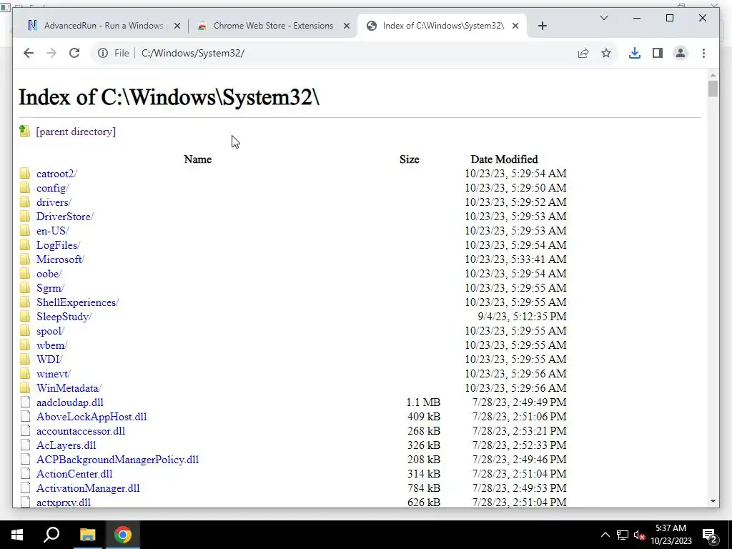This screenshot has width=732, height=549.
Task: Open the catroot2/ folder link
Action: 56,174
